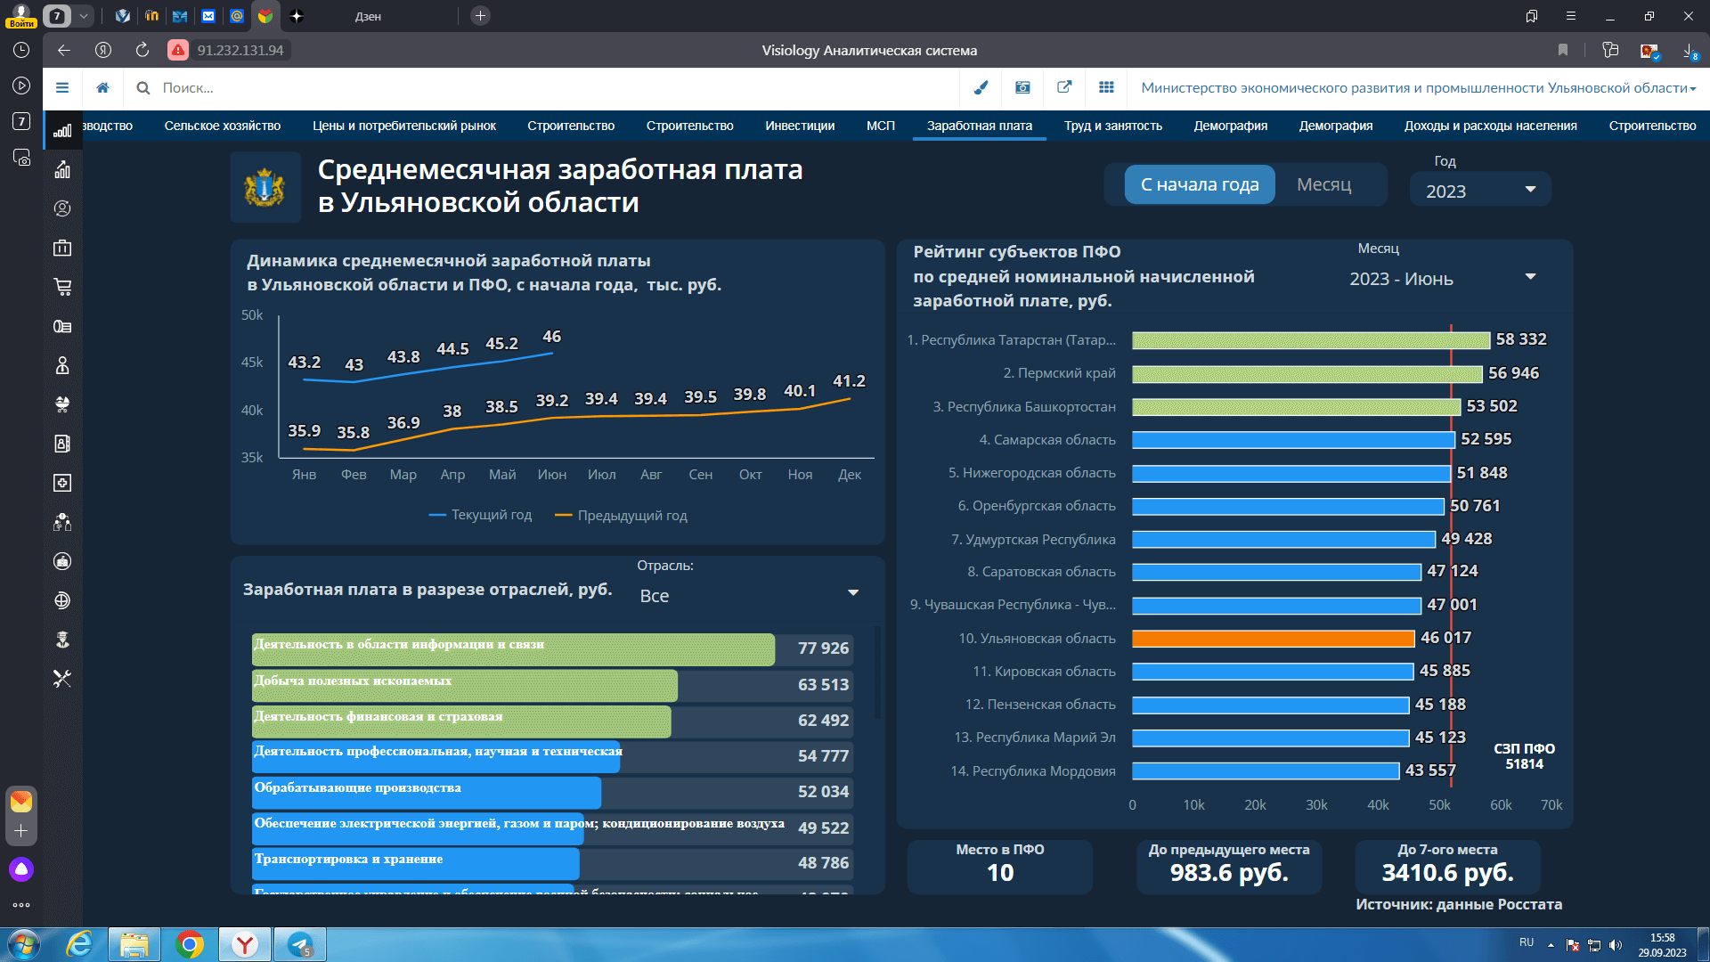Open the shopping cart sidebar icon
Viewport: 1710px width, 962px height.
[62, 287]
